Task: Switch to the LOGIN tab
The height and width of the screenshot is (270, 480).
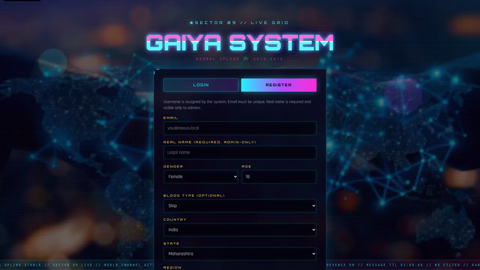Action: point(201,85)
